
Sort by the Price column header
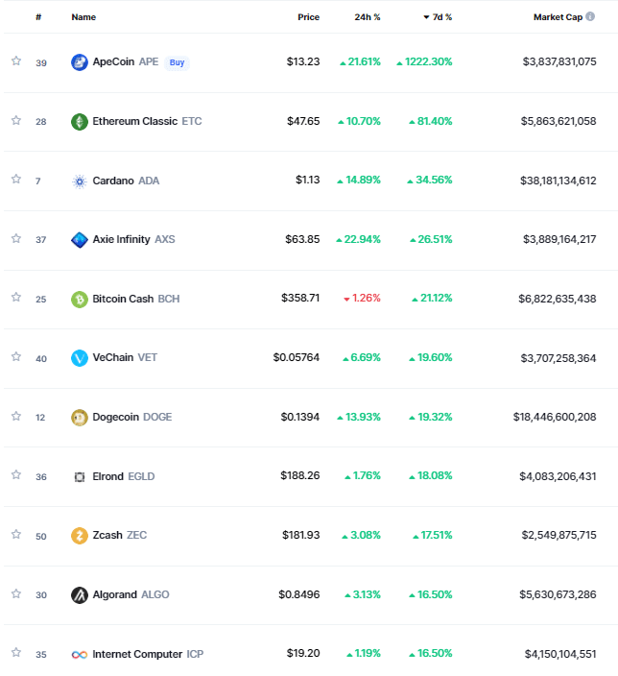pyautogui.click(x=308, y=17)
